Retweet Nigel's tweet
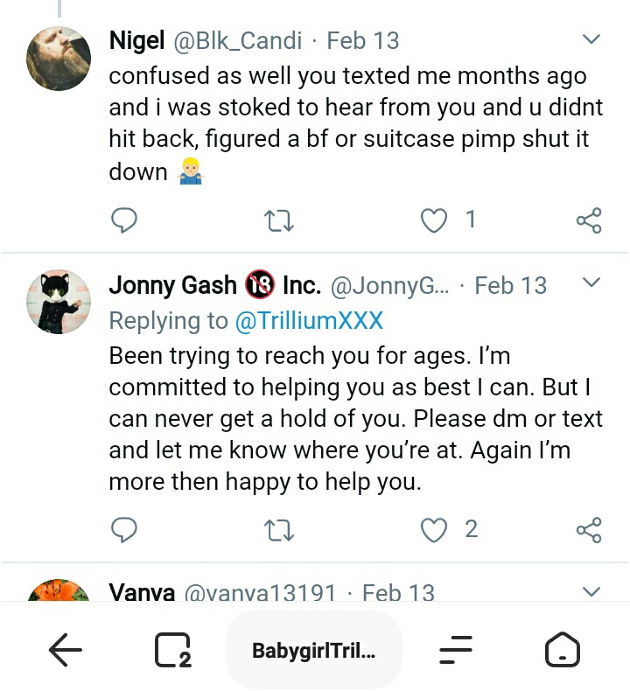This screenshot has height=691, width=630. 279,220
